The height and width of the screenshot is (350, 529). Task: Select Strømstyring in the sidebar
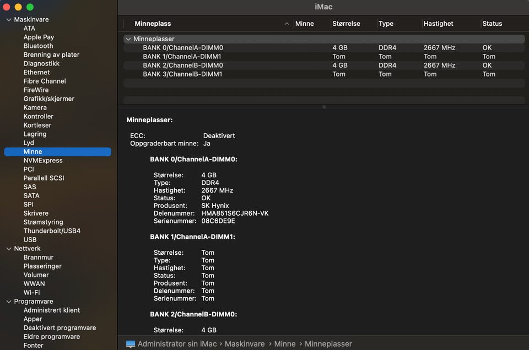(x=43, y=222)
